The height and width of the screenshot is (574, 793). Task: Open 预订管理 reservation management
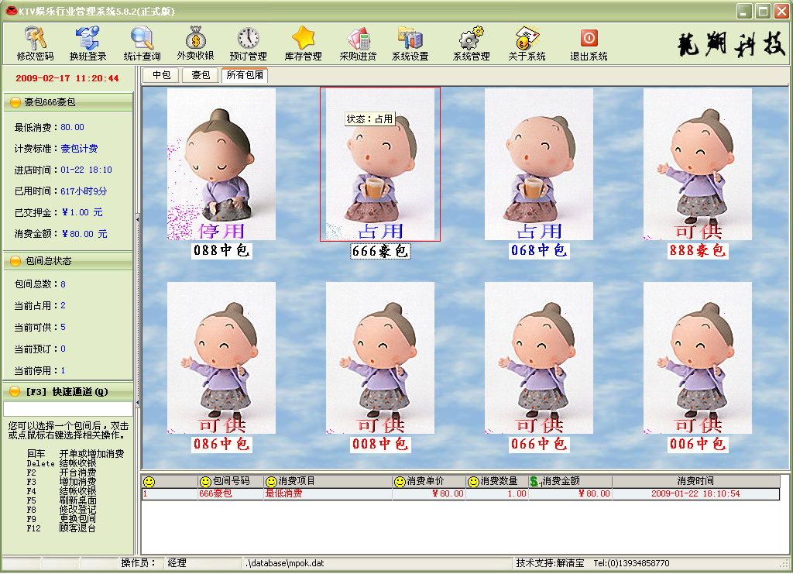pos(248,43)
